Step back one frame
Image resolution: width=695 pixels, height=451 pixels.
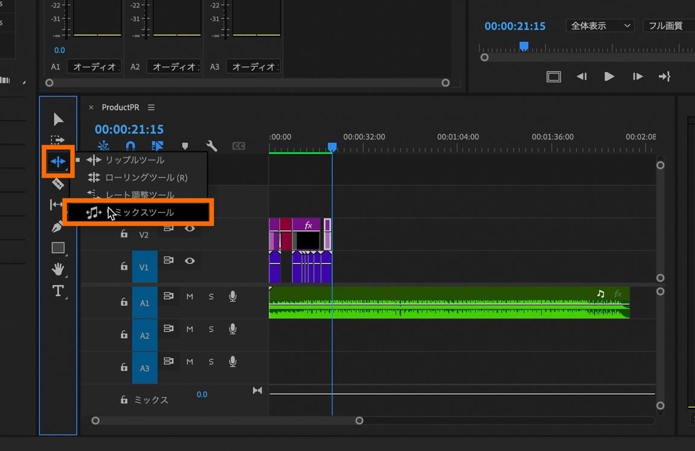click(x=581, y=77)
